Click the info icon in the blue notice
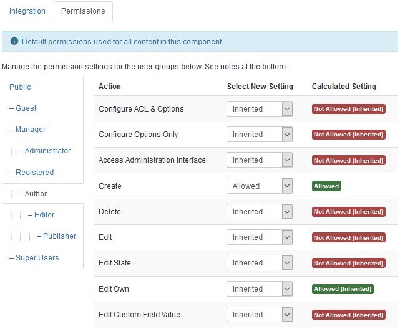Viewport: 400px width, 329px height. coord(14,42)
